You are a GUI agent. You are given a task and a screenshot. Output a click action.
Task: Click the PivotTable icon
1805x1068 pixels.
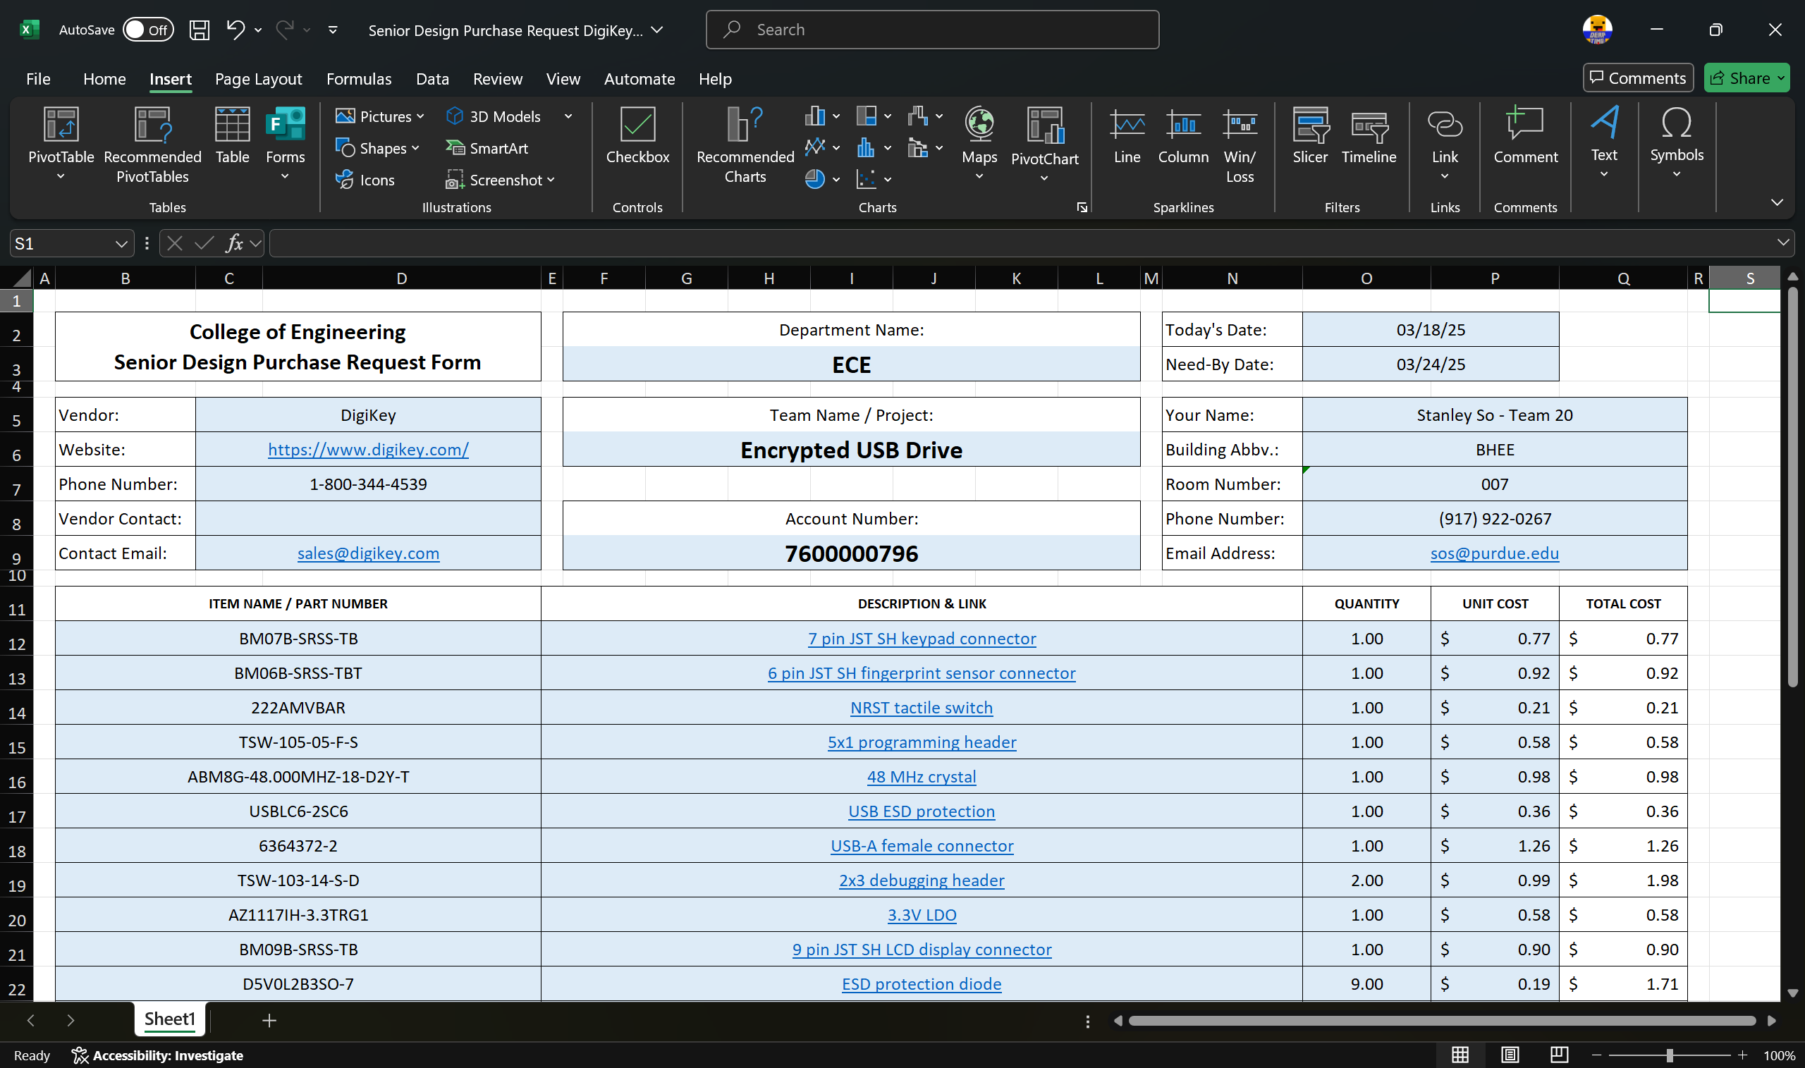(61, 126)
